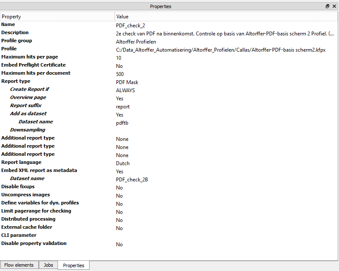Undock the Properties panel with float icon
The width and height of the screenshot is (339, 271).
[327, 6]
